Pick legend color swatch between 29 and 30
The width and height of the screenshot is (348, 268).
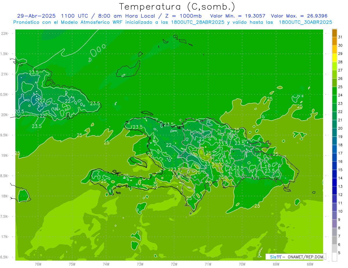click(334, 49)
